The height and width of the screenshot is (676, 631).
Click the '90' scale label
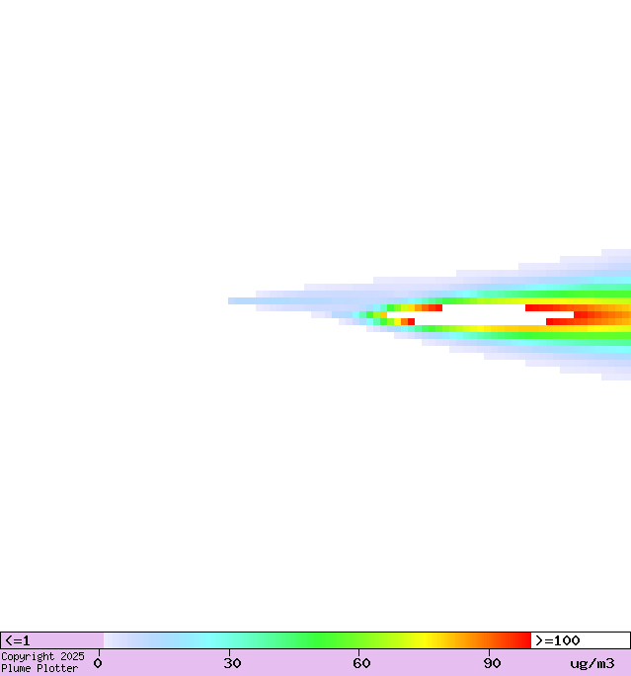[x=492, y=663]
